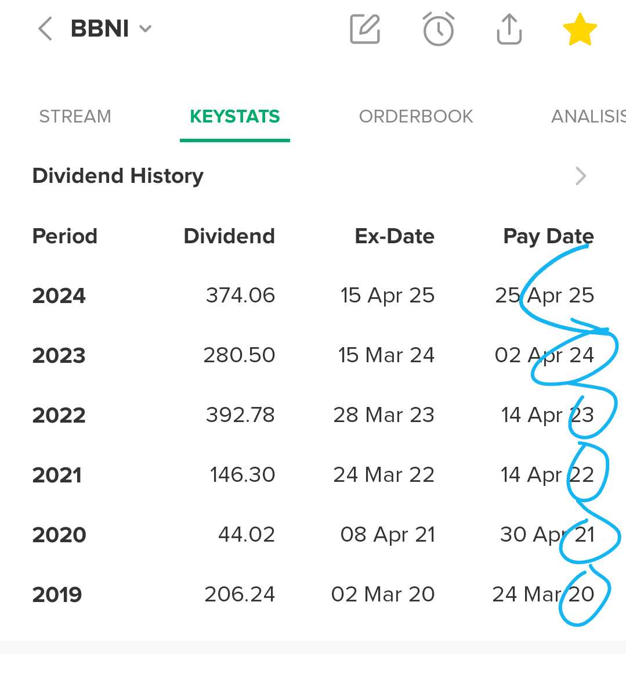Tap the Pay Date column header

[x=548, y=236]
